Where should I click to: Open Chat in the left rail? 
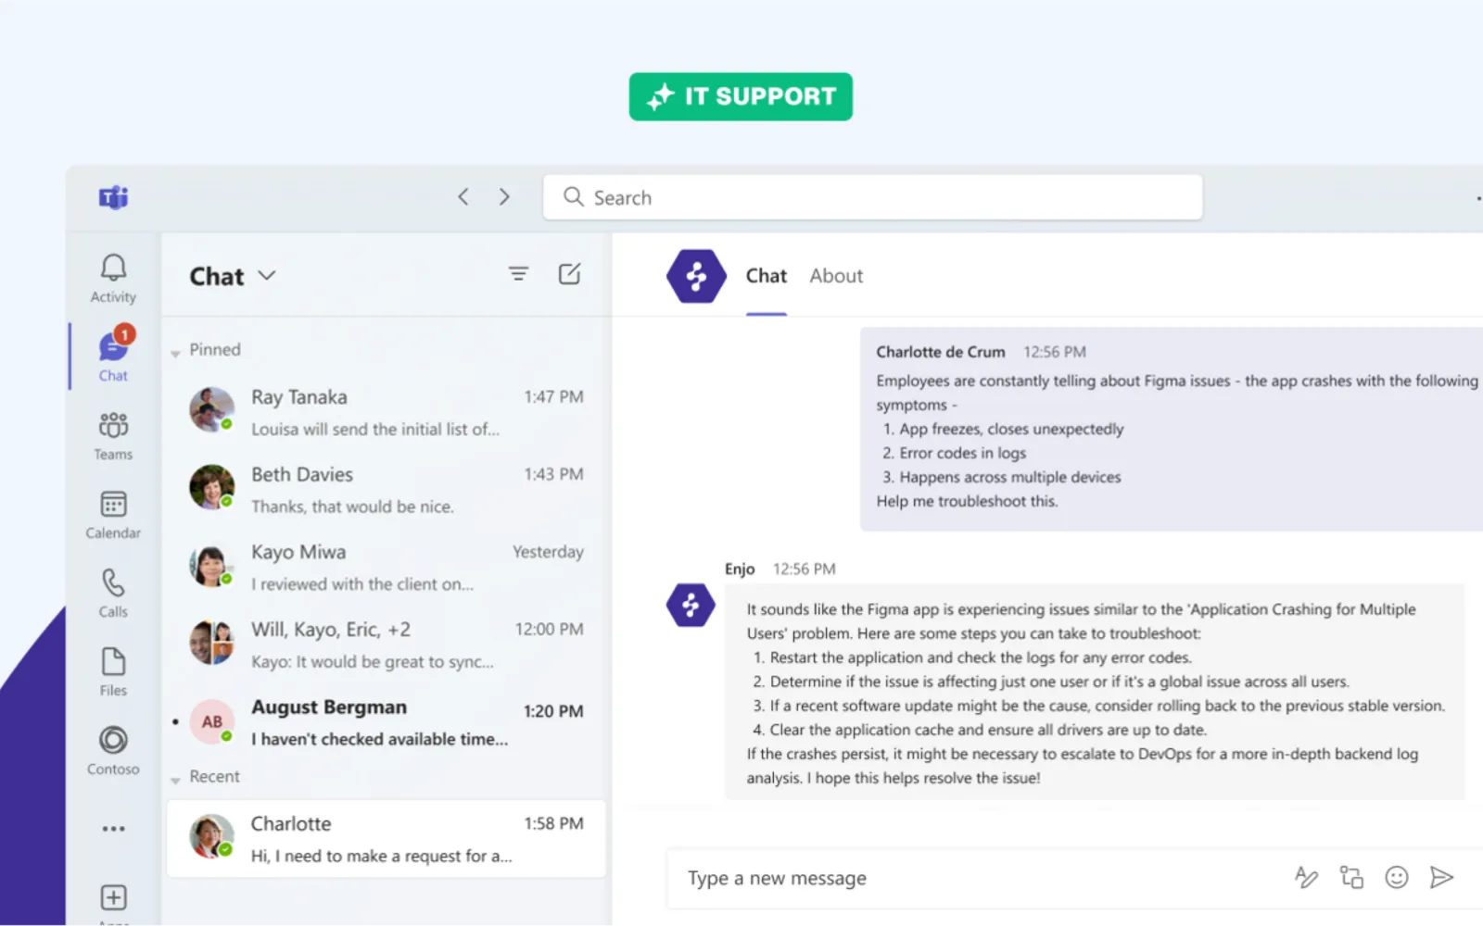click(113, 355)
